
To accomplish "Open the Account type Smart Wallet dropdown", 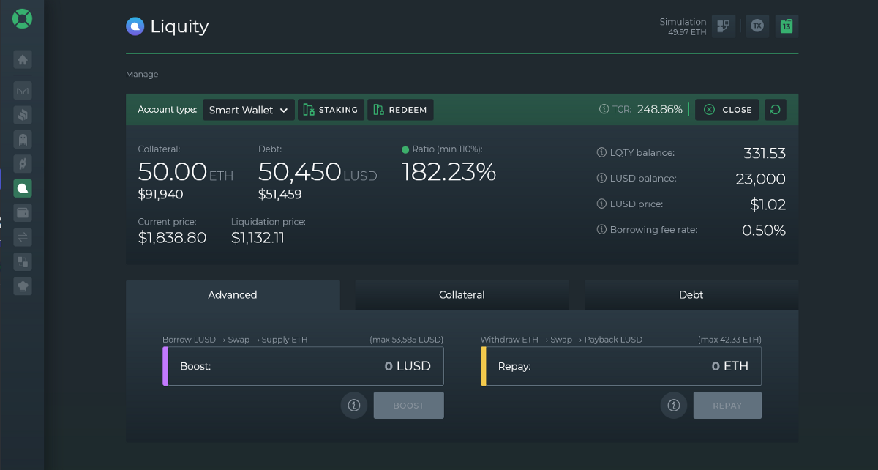I will click(249, 110).
